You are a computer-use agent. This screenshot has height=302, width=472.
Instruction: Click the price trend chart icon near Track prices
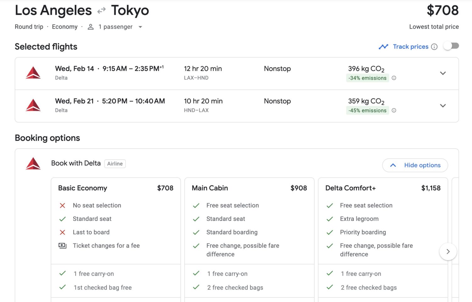[x=384, y=46]
